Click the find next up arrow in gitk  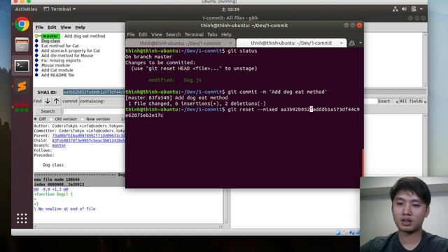tap(57, 101)
